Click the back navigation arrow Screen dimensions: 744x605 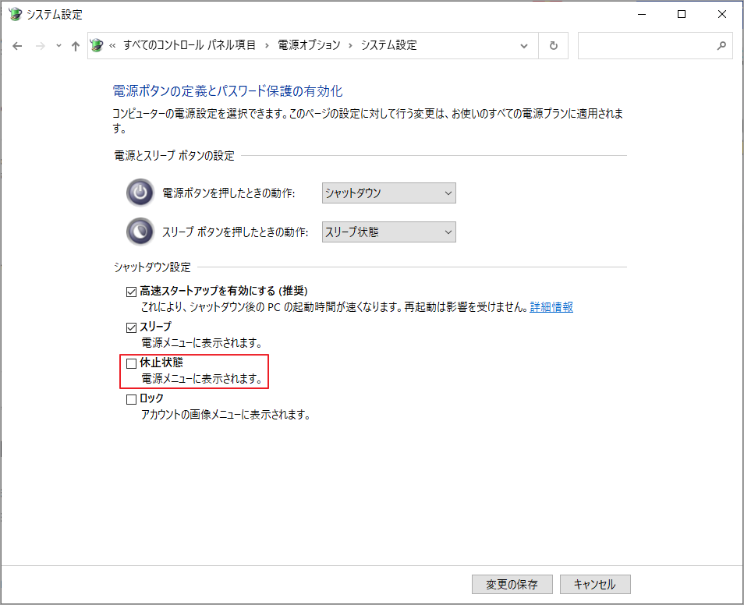point(18,46)
